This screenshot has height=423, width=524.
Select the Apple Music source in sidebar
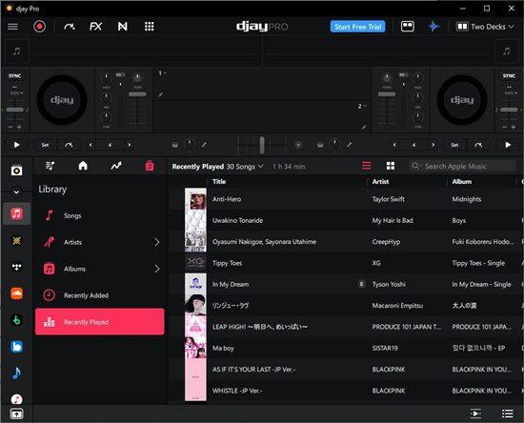tap(16, 213)
